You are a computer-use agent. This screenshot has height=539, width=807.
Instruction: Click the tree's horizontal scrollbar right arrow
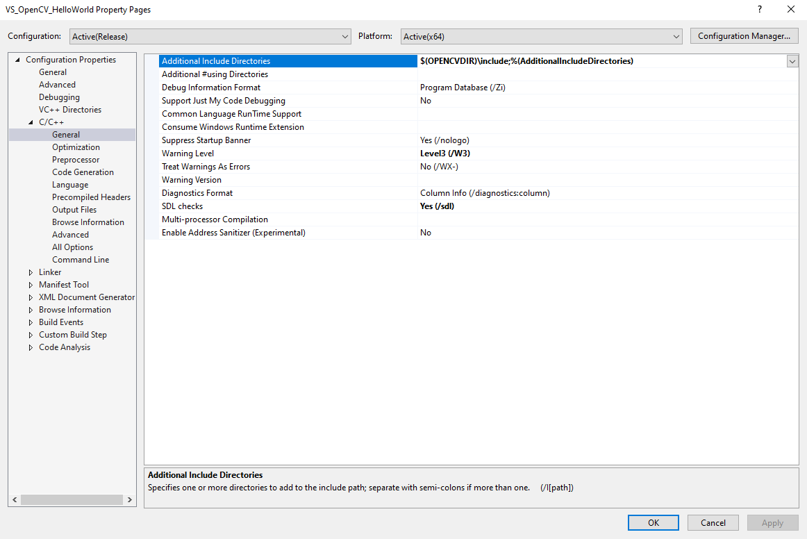pyautogui.click(x=130, y=500)
